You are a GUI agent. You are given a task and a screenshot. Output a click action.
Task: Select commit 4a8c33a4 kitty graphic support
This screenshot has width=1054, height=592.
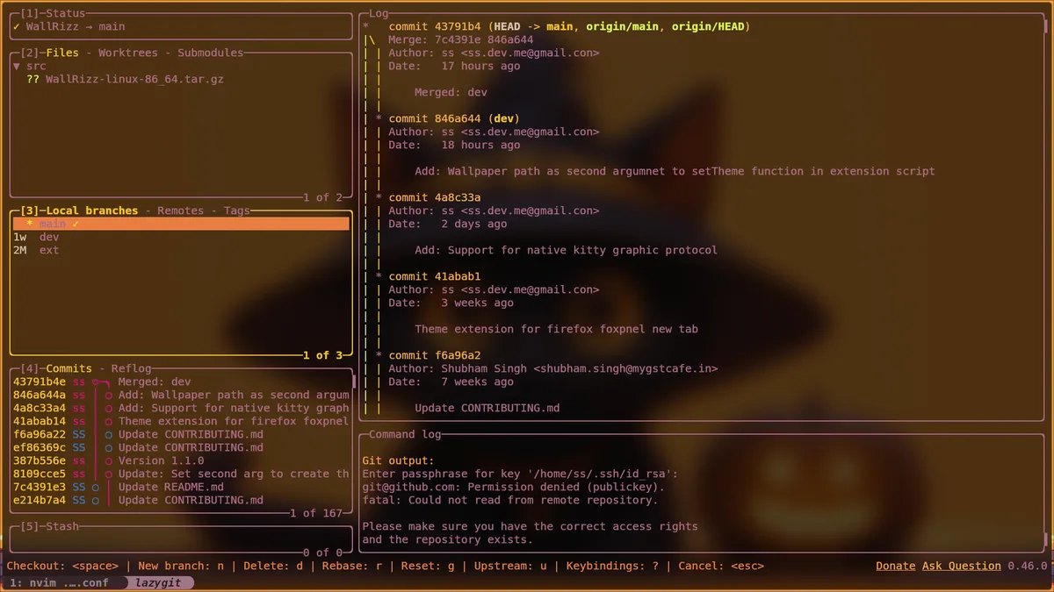(x=181, y=408)
